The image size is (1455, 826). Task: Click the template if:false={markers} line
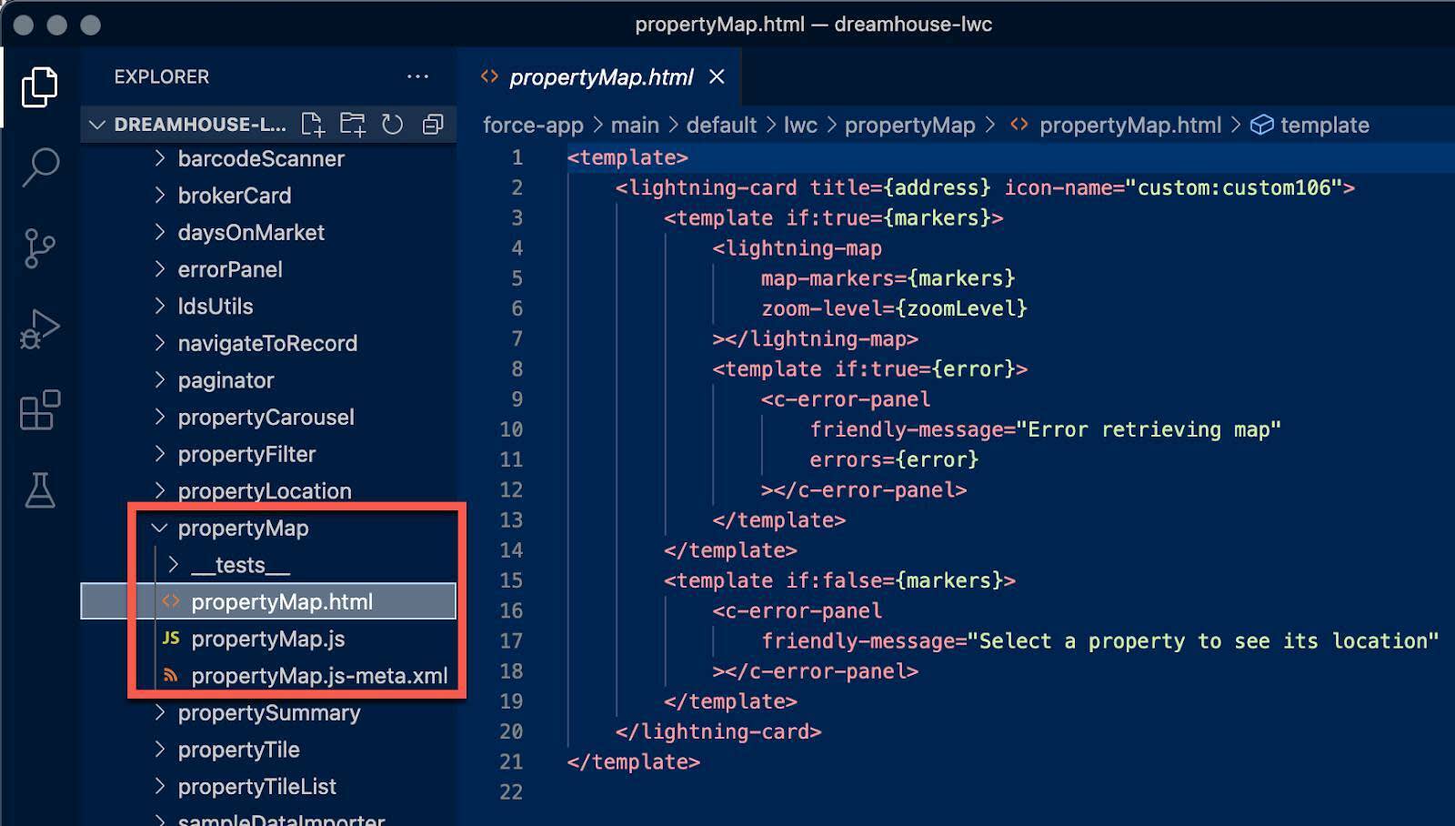(x=839, y=580)
